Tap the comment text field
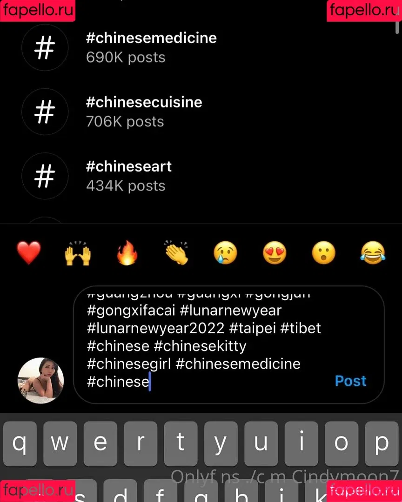This screenshot has width=402, height=502. [205, 344]
